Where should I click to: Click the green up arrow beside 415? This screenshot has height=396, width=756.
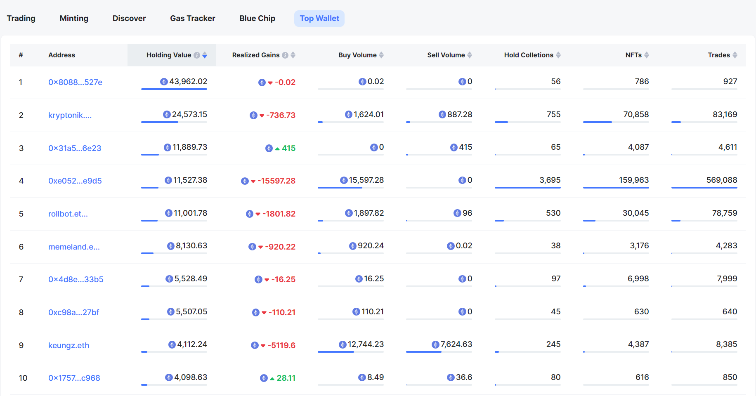(277, 148)
